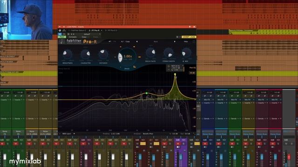298x167 pixels.
Task: Mute the channel showing +1.7 level
Action: pos(164,144)
